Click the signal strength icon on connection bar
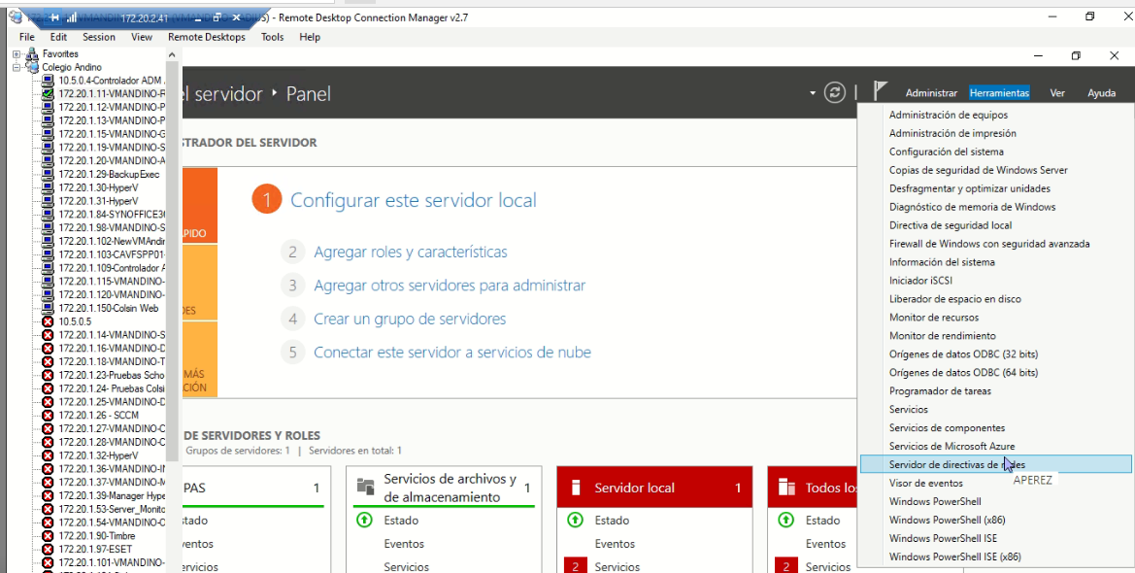Viewport: 1135px width, 573px height. 71,17
